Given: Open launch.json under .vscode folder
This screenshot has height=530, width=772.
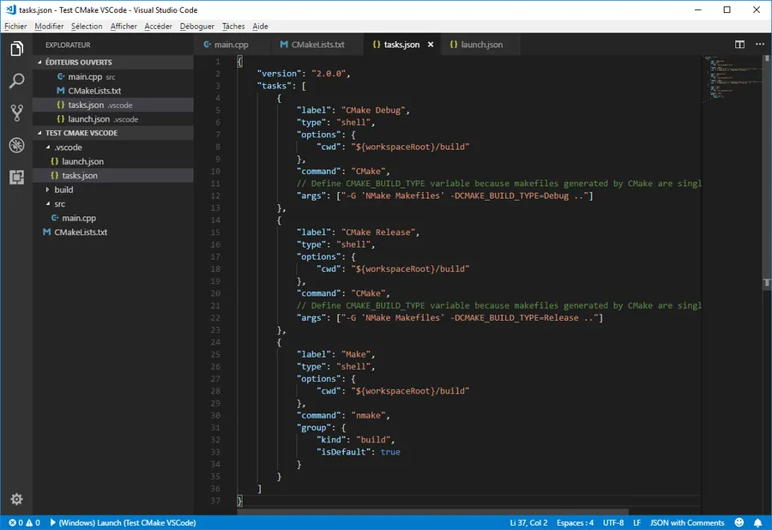Looking at the screenshot, I should click(x=112, y=161).
